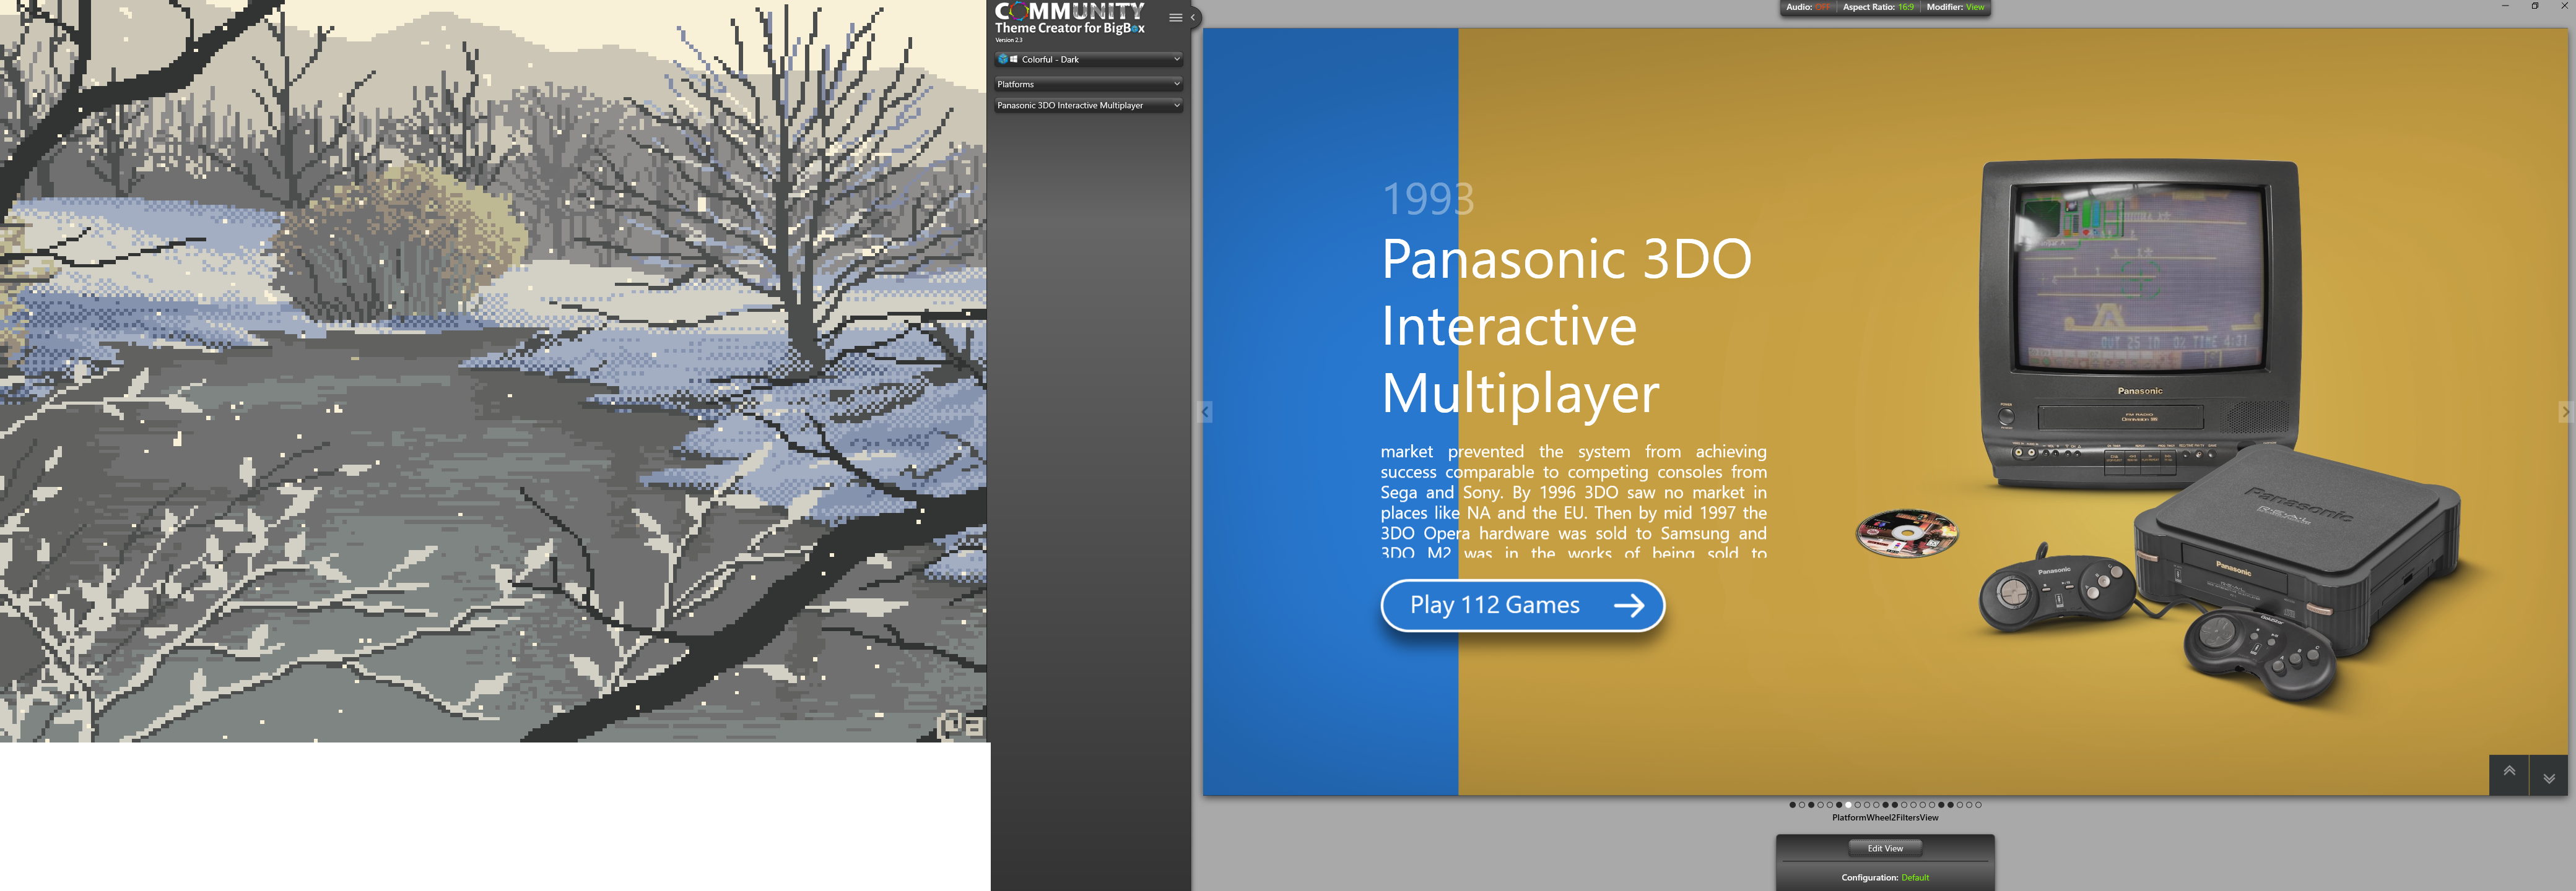Change the Configuration Default value

pyautogui.click(x=1915, y=878)
